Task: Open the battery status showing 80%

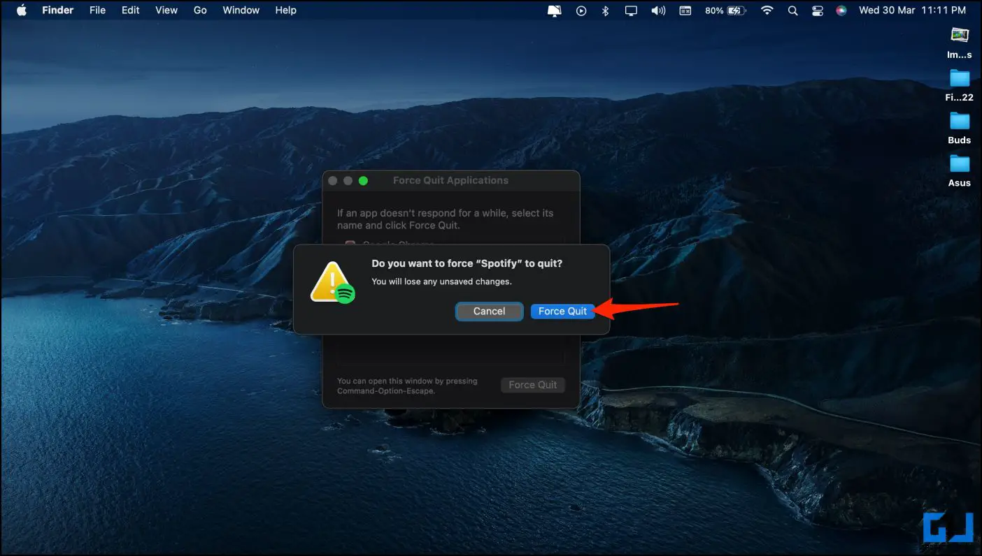Action: click(x=725, y=10)
